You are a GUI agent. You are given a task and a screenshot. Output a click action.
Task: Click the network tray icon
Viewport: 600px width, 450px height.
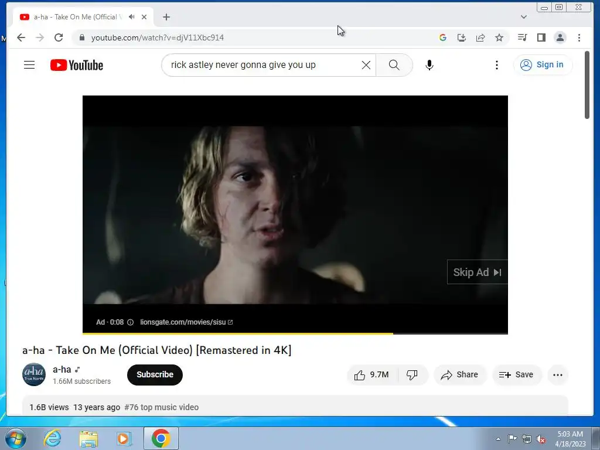[x=527, y=439]
